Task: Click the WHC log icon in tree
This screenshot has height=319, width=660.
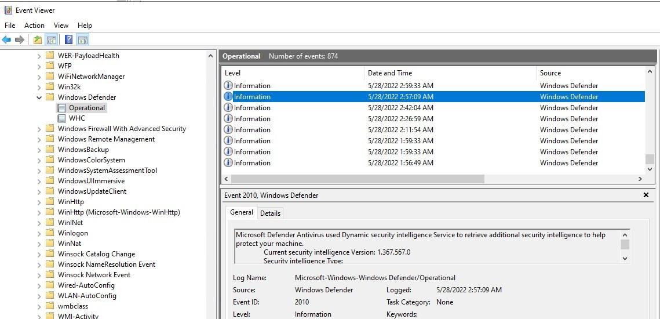Action: pos(61,118)
